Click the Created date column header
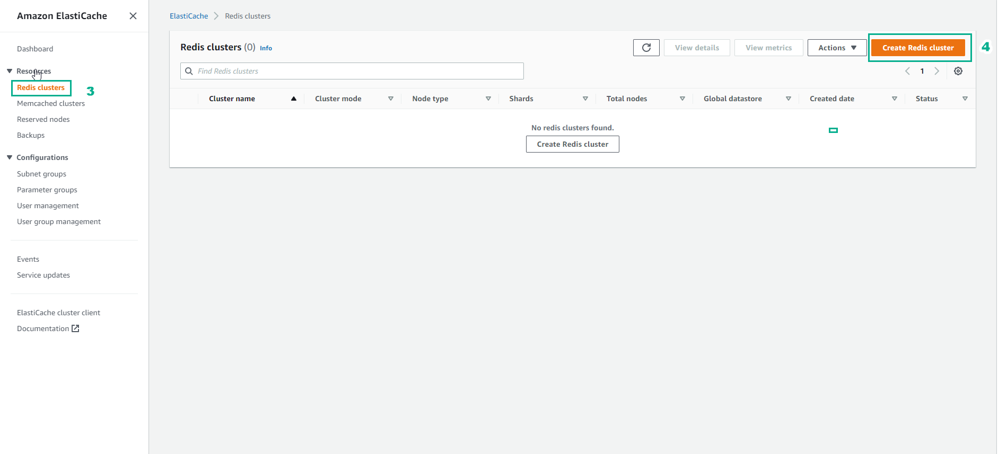 point(832,99)
